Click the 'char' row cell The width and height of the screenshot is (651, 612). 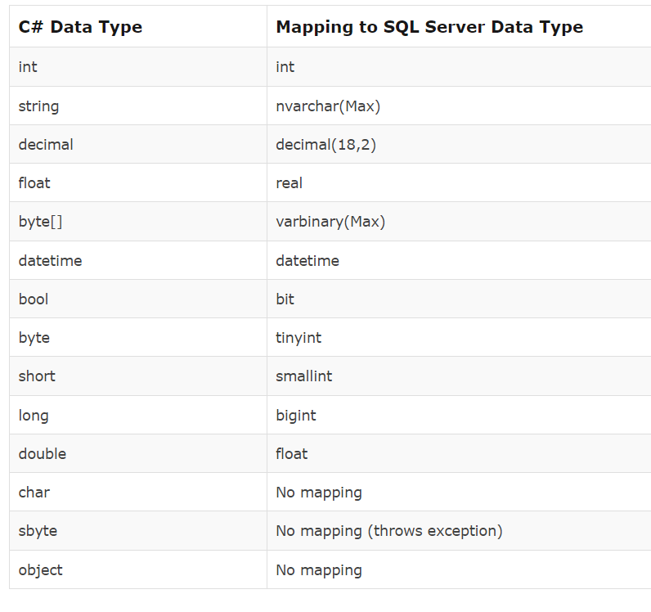(x=138, y=492)
